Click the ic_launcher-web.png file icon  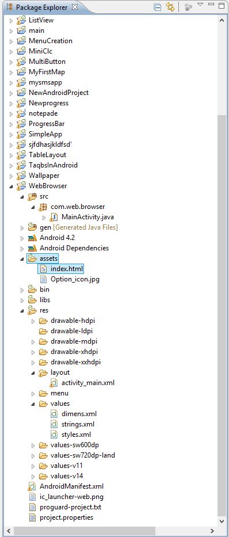click(33, 497)
